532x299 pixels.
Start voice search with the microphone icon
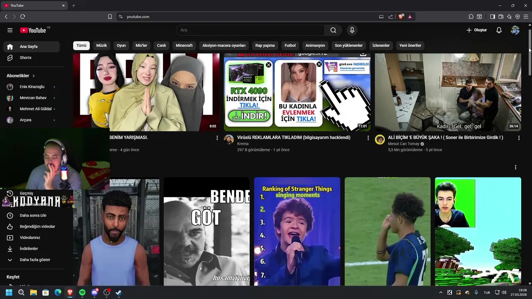[x=352, y=30]
